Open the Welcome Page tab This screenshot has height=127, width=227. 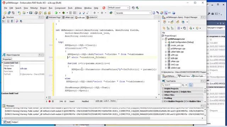pyautogui.click(x=53, y=17)
